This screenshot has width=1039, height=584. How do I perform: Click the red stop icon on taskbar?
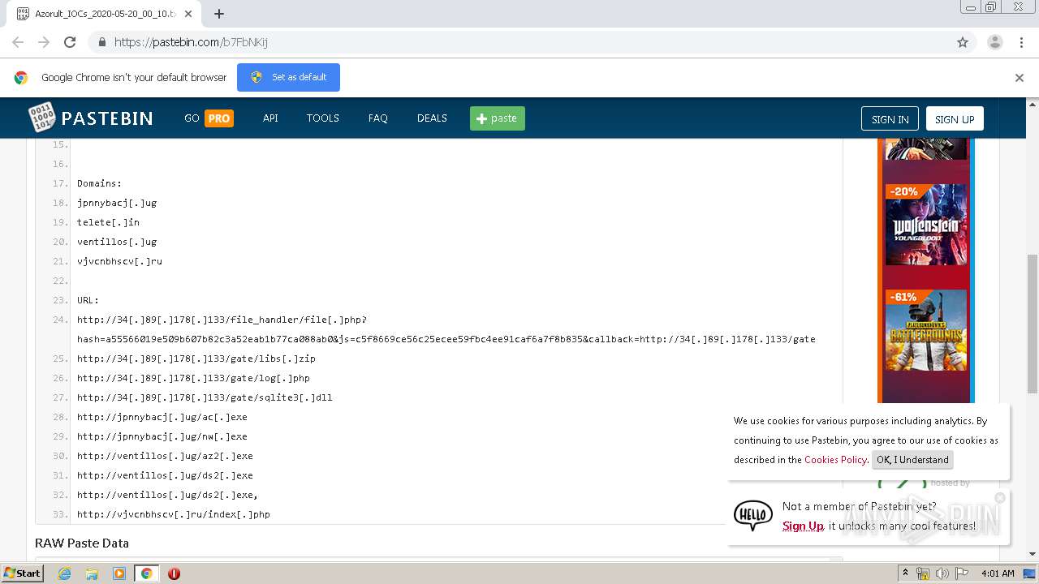coord(174,573)
